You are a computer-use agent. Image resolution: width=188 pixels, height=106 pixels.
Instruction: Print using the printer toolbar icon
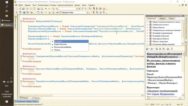coord(38,9)
